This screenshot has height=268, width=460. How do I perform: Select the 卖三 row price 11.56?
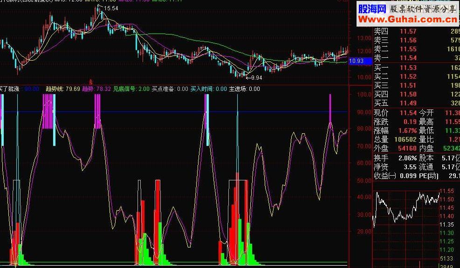408,40
